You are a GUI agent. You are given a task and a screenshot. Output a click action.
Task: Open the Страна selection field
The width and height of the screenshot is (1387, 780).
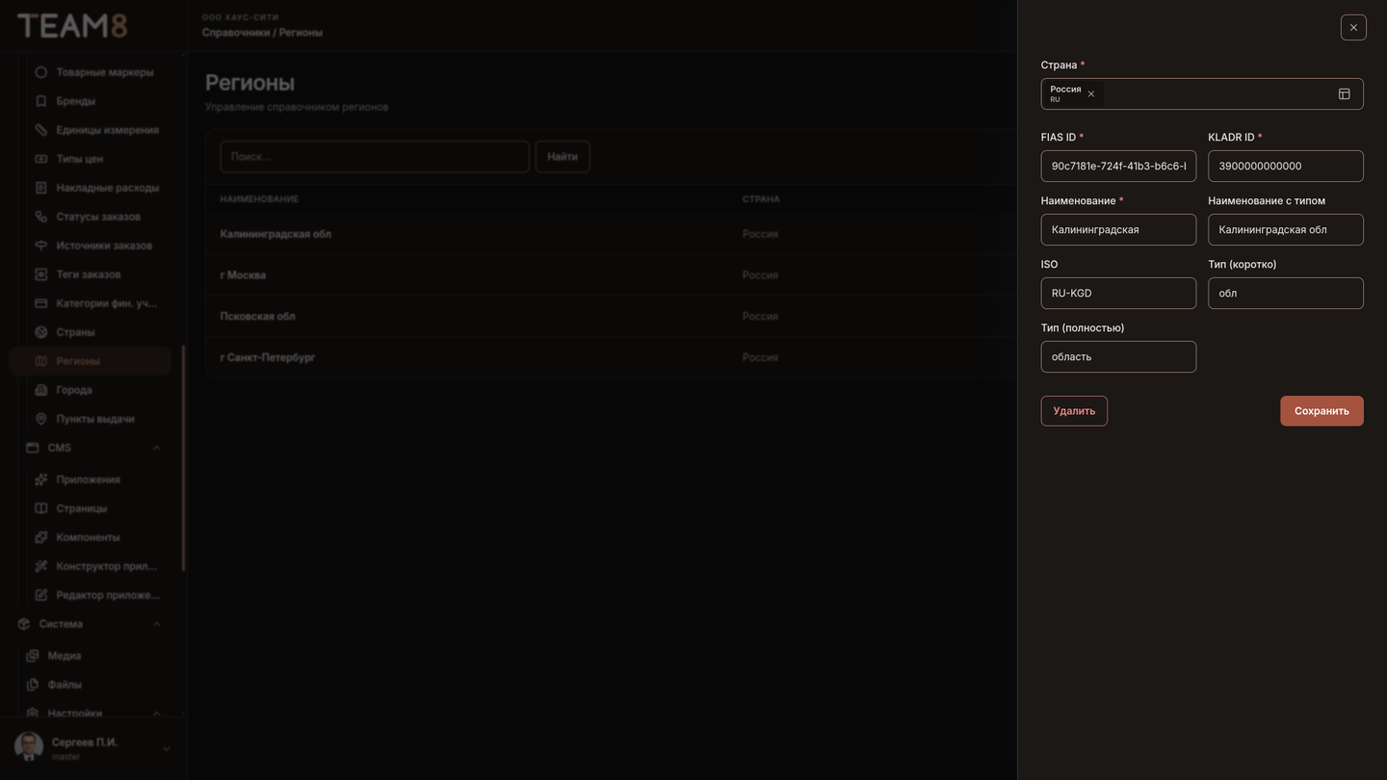1202,94
